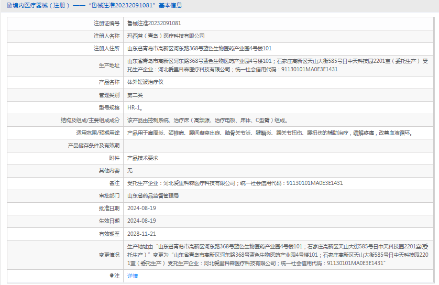
Task: Select approving department 山东省药品监督管理局
Action: click(153, 196)
